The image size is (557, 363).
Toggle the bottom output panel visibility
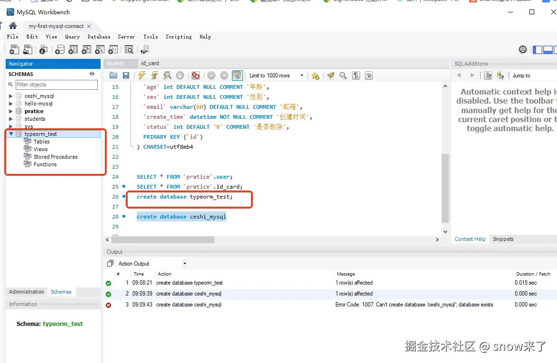(548, 49)
